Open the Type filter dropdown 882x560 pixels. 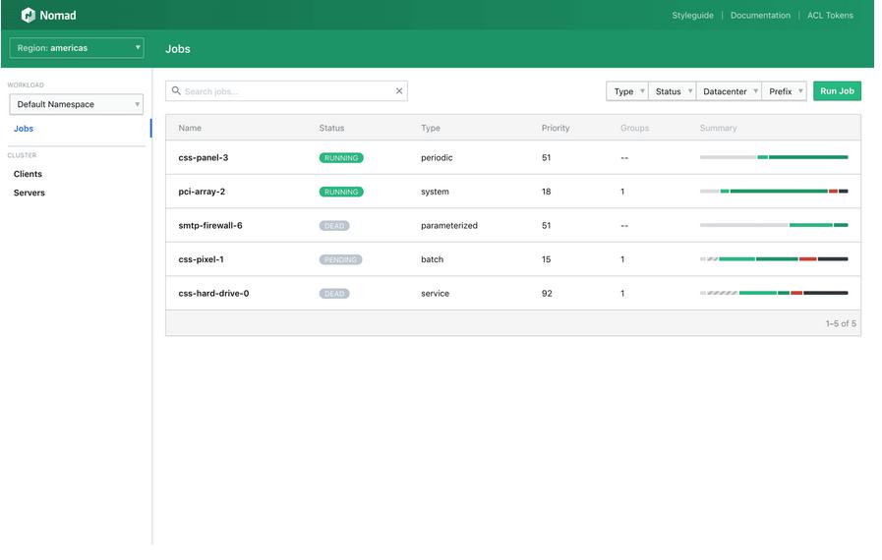pos(626,91)
